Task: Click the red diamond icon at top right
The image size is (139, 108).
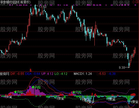Action: coord(133,2)
